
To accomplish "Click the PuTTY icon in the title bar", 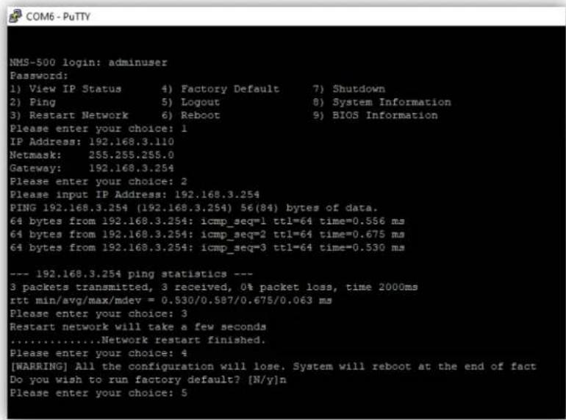I will [15, 16].
